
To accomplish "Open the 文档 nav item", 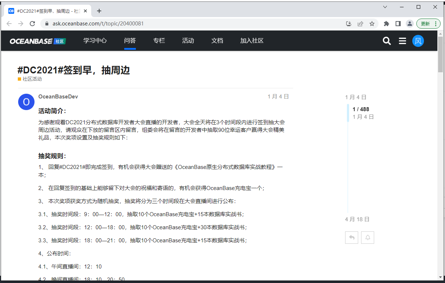I will 217,41.
